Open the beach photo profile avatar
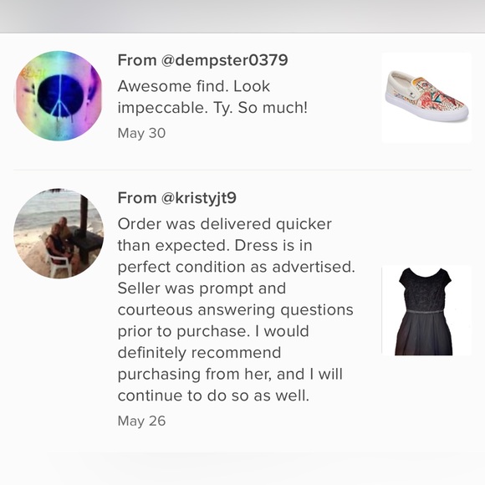This screenshot has height=485, width=485. 59,233
